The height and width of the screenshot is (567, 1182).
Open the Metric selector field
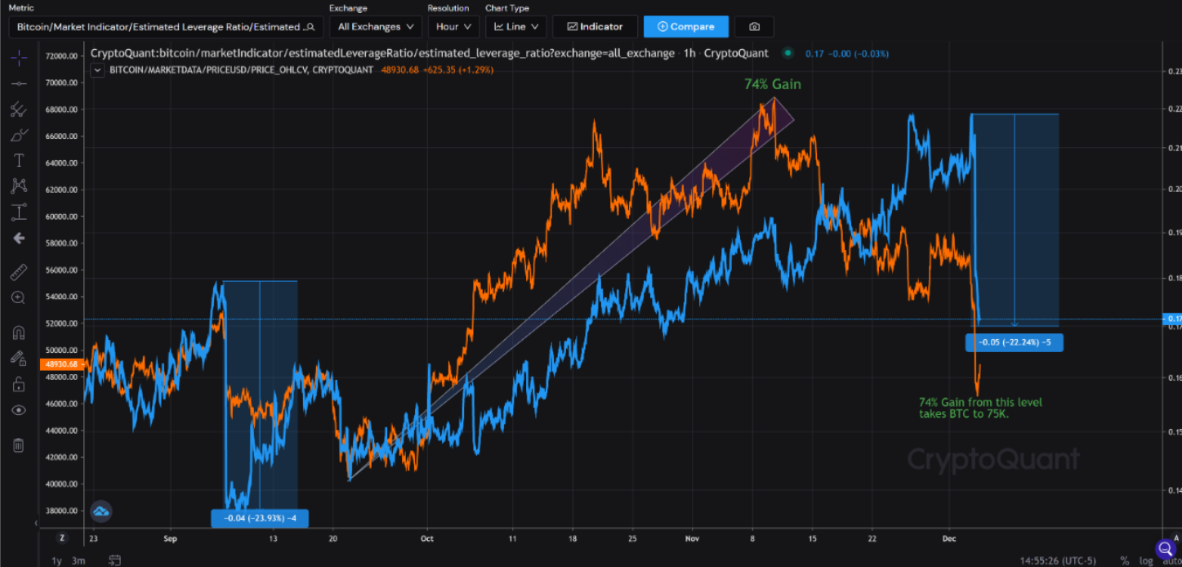[166, 26]
